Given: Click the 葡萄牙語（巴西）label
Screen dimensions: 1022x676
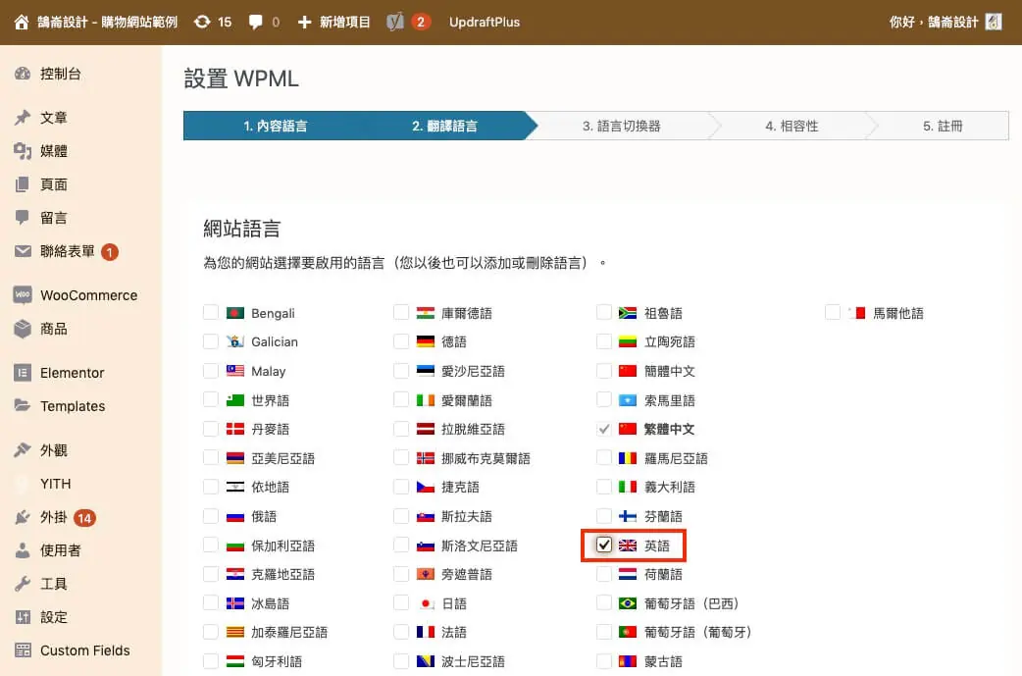Looking at the screenshot, I should (690, 603).
